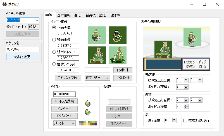Screen dimensions: 224x136
Task: Open the ポケモンを選択 dropdown
Action: pos(37,20)
